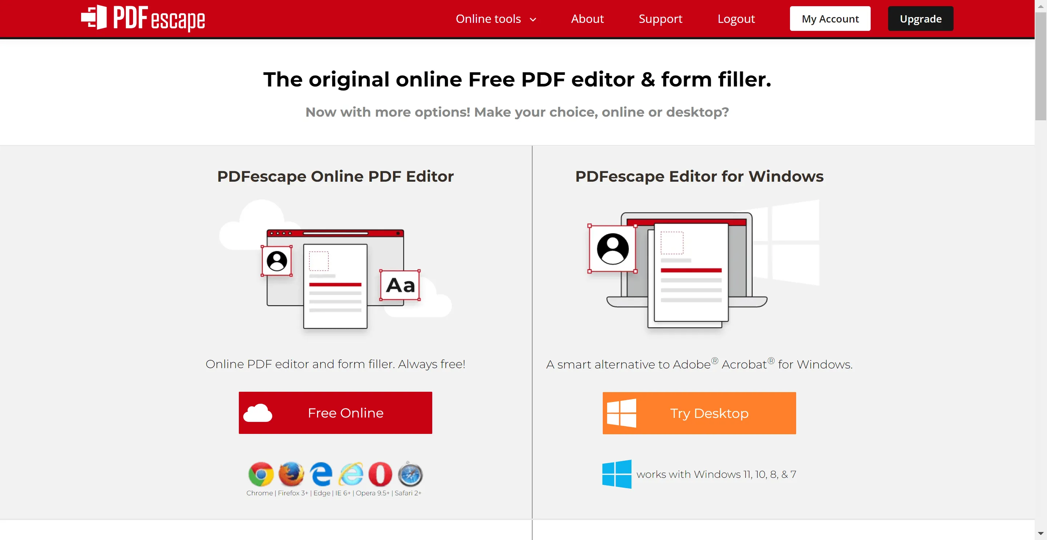The image size is (1047, 540).
Task: Click the vertical scrollbar thumb
Action: 1040,66
